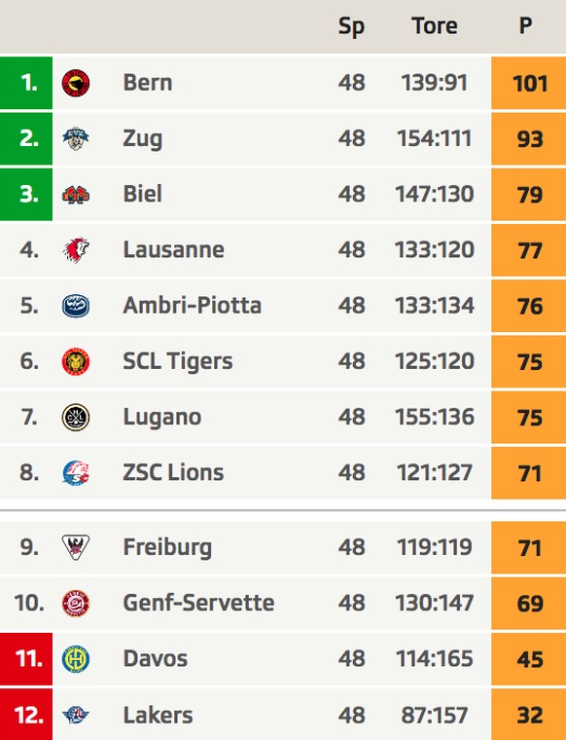566x740 pixels.
Task: Click the red rank 12 badge
Action: coord(26,715)
